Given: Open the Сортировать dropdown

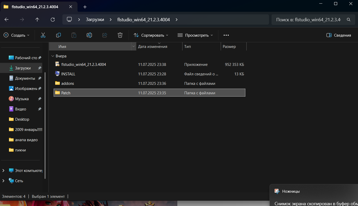Looking at the screenshot, I should [x=151, y=35].
